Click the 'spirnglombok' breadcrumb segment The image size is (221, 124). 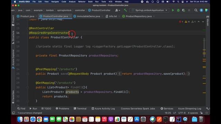click(64, 10)
